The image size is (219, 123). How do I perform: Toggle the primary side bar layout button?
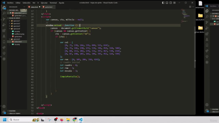click(x=163, y=3)
